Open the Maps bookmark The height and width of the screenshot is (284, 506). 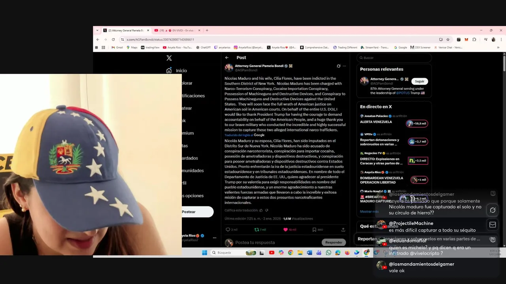coord(132,47)
